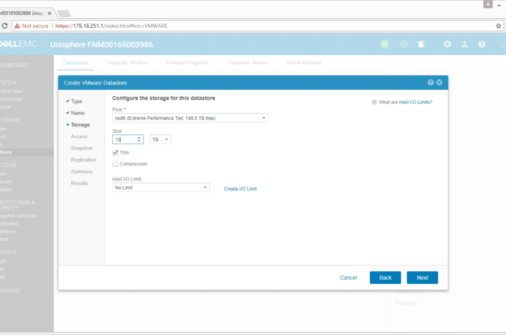
Task: Click the info icon beside Host I/O Limits
Action: tap(374, 102)
